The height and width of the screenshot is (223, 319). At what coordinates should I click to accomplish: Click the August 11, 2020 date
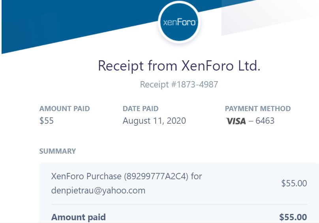point(154,121)
